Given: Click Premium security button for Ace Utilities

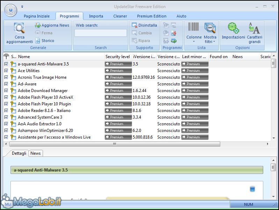Looking at the screenshot, I should [118, 71].
